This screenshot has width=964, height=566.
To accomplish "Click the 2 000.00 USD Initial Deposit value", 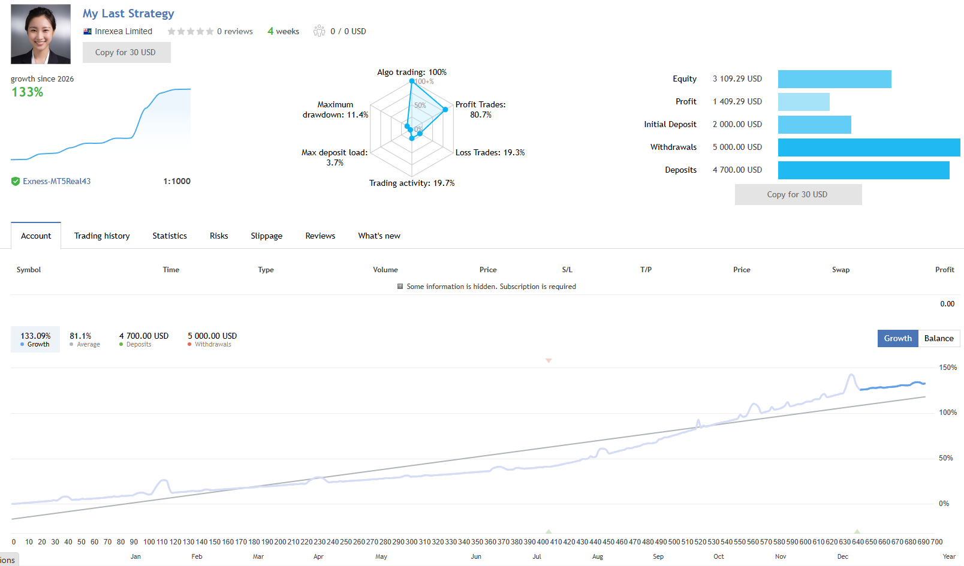I will click(737, 124).
